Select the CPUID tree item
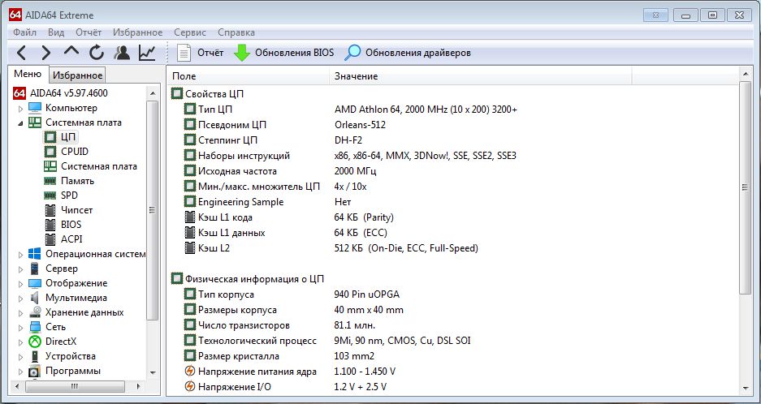 (x=75, y=152)
